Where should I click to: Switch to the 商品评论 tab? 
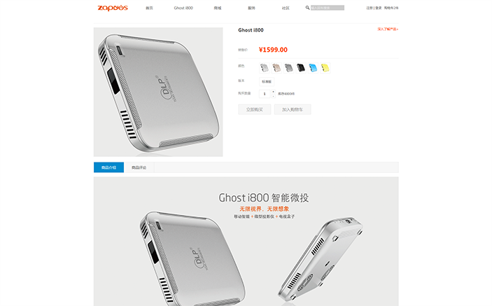coord(139,167)
